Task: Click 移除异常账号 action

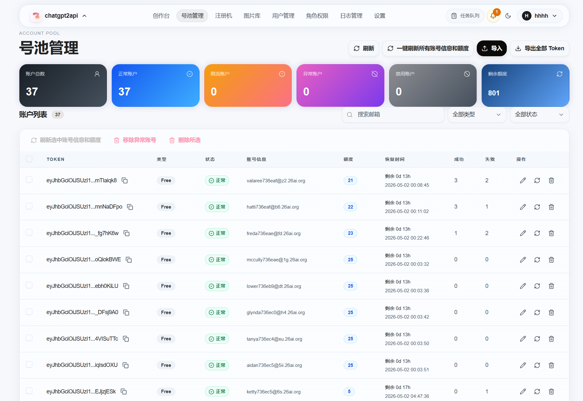Action: [135, 140]
